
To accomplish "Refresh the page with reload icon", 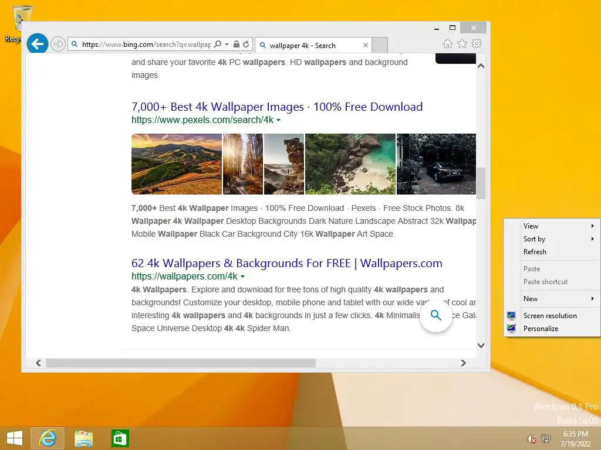I will (246, 44).
